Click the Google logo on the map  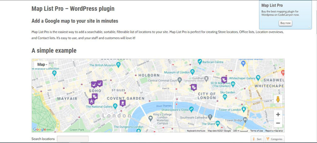(39, 129)
